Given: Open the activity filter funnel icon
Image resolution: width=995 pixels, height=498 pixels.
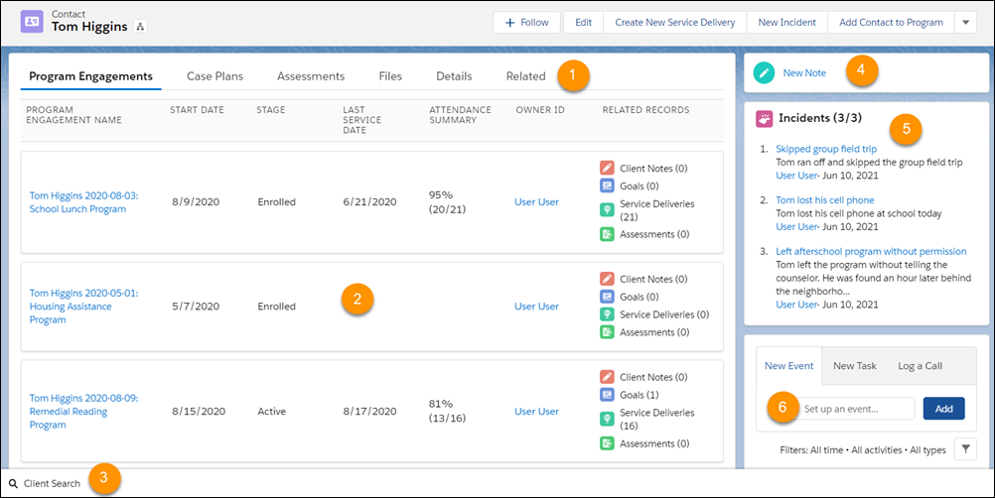Looking at the screenshot, I should coord(965,449).
